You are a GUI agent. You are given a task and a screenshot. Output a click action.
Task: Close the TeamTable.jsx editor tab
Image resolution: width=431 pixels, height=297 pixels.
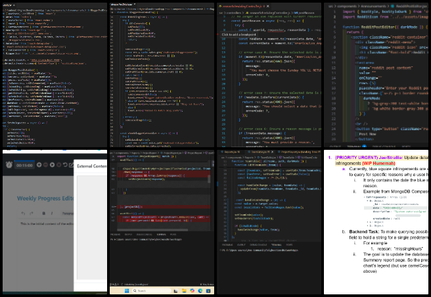point(272,152)
